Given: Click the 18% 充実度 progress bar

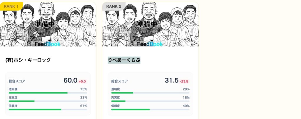Looking at the screenshot, I should [150, 101].
